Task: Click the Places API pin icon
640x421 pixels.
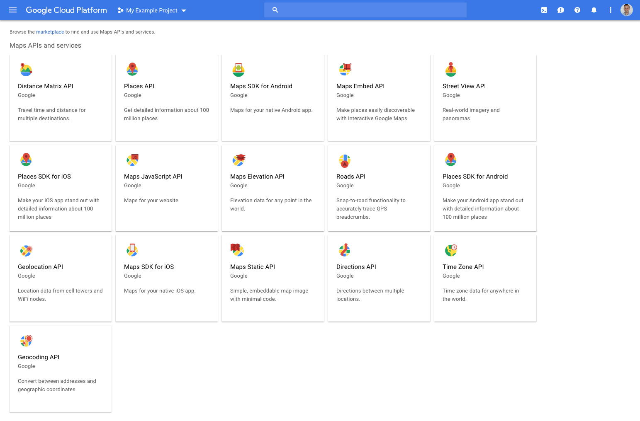Action: (132, 69)
